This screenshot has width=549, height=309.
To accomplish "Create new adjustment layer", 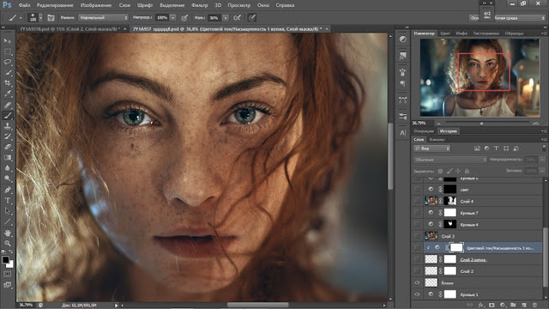I will (x=503, y=306).
